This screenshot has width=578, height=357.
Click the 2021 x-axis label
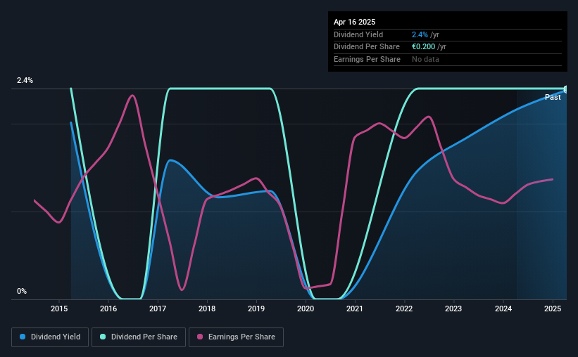pos(355,309)
